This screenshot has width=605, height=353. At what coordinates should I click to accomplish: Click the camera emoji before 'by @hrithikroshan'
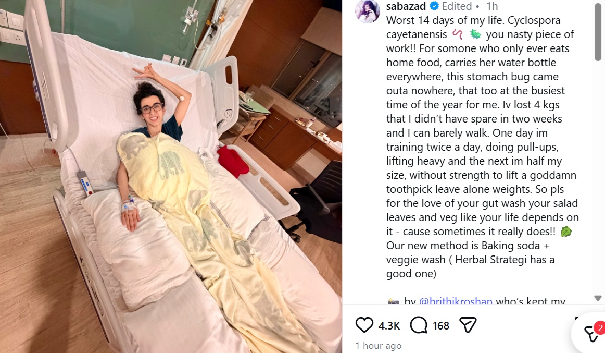click(x=394, y=301)
